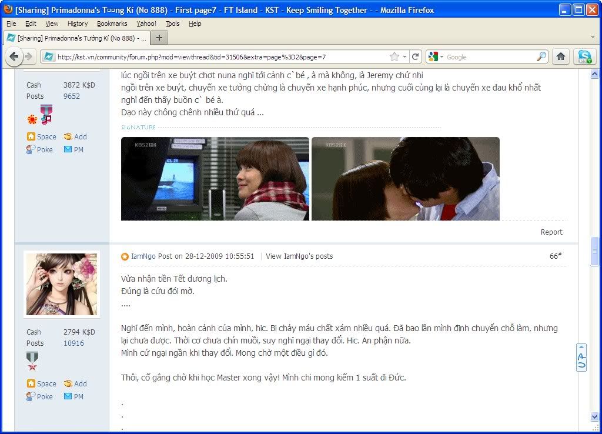Send PM to the user with 2794 K$D
This screenshot has width=602, height=434.
pyautogui.click(x=73, y=397)
